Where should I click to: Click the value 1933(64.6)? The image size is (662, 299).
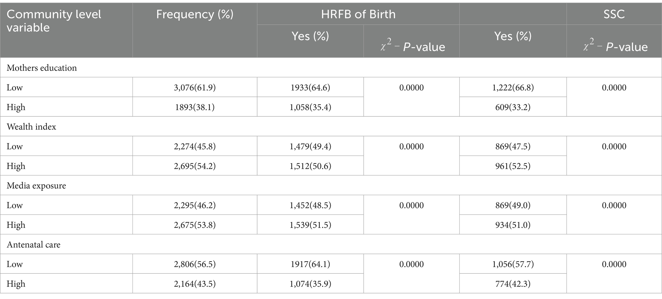tap(310, 87)
